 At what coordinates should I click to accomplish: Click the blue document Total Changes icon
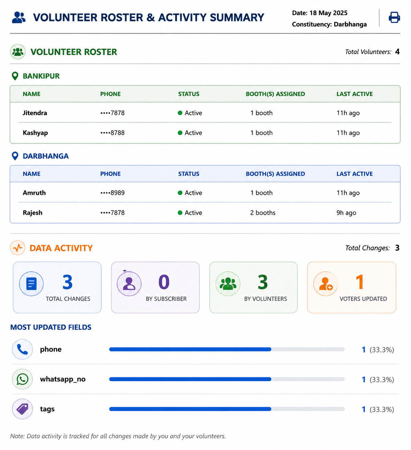(x=31, y=284)
